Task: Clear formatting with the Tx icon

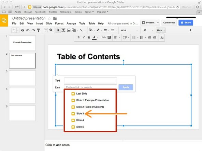Action: [162, 37]
